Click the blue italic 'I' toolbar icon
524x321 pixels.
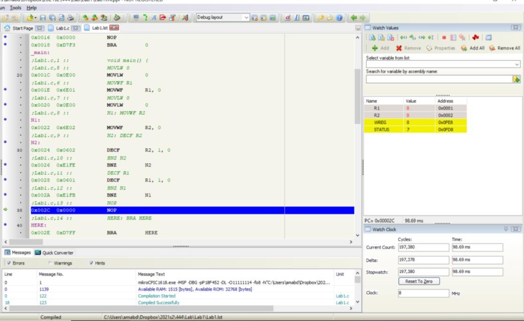296,18
